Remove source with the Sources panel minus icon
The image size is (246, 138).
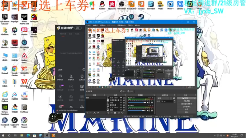click(111, 113)
